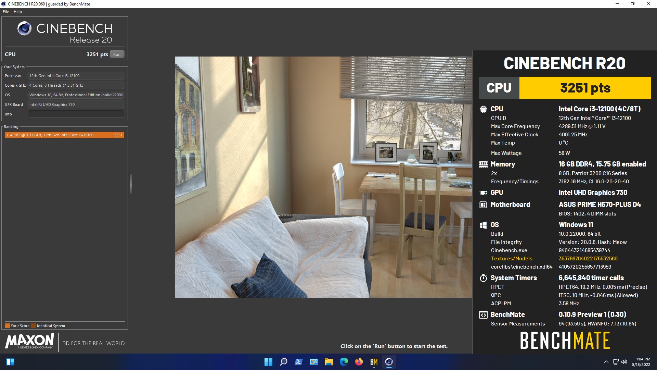Image resolution: width=657 pixels, height=370 pixels.
Task: Show hidden tray icons chevron
Action: pyautogui.click(x=606, y=362)
